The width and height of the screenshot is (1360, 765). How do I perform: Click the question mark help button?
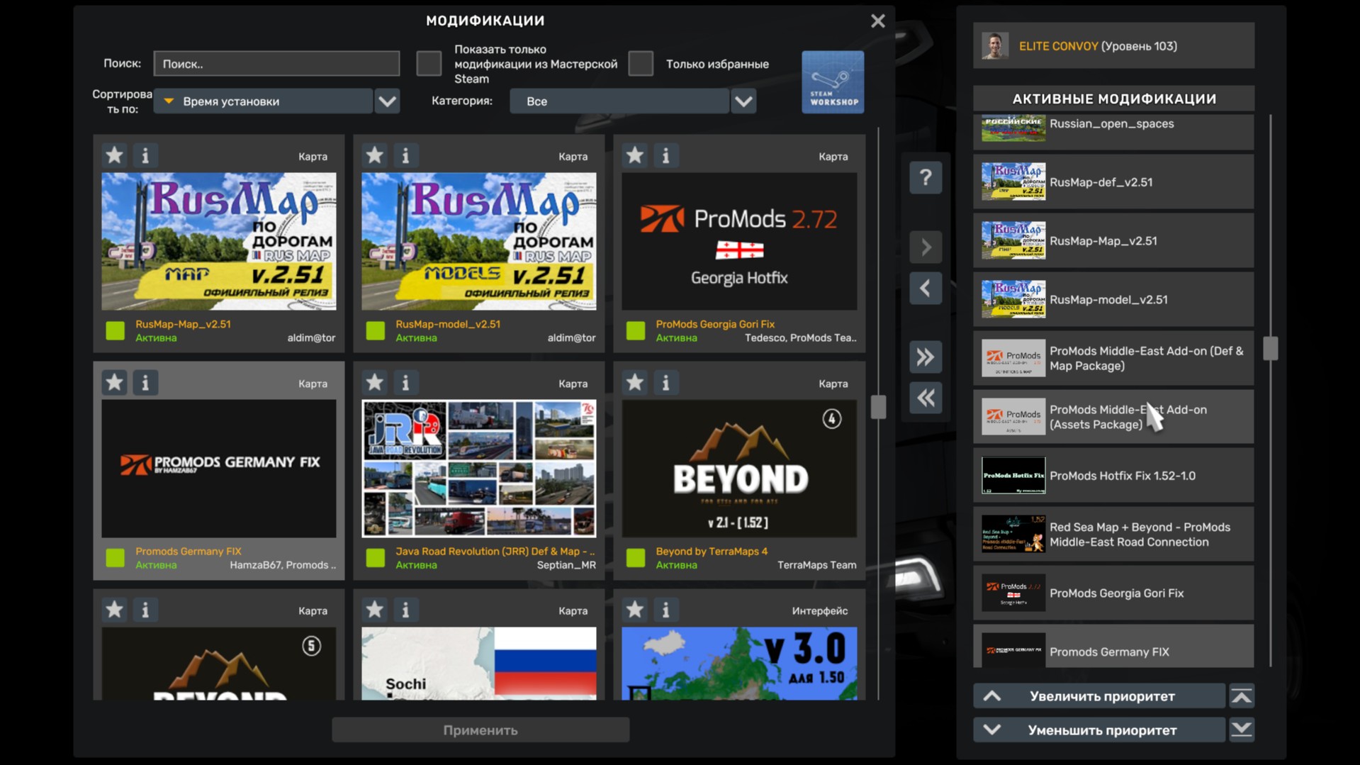tap(926, 178)
